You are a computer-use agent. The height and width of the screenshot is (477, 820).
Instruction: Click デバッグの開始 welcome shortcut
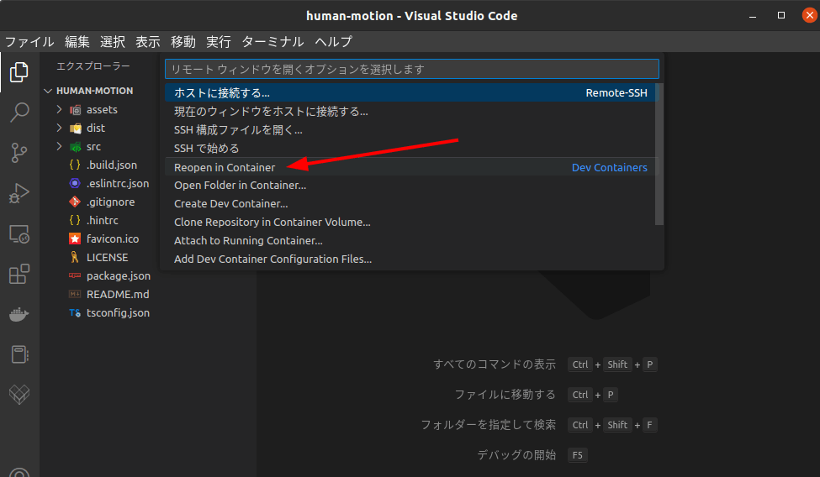pos(516,455)
